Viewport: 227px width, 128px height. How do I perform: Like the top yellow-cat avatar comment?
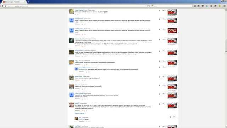[76, 14]
